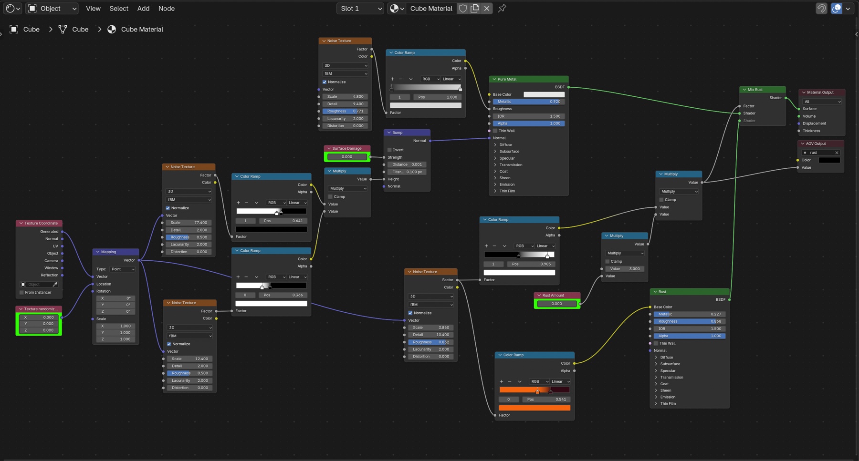Click the minus icon on Color Ramp with Pos 0.541
Image resolution: width=859 pixels, height=461 pixels.
(x=510, y=381)
